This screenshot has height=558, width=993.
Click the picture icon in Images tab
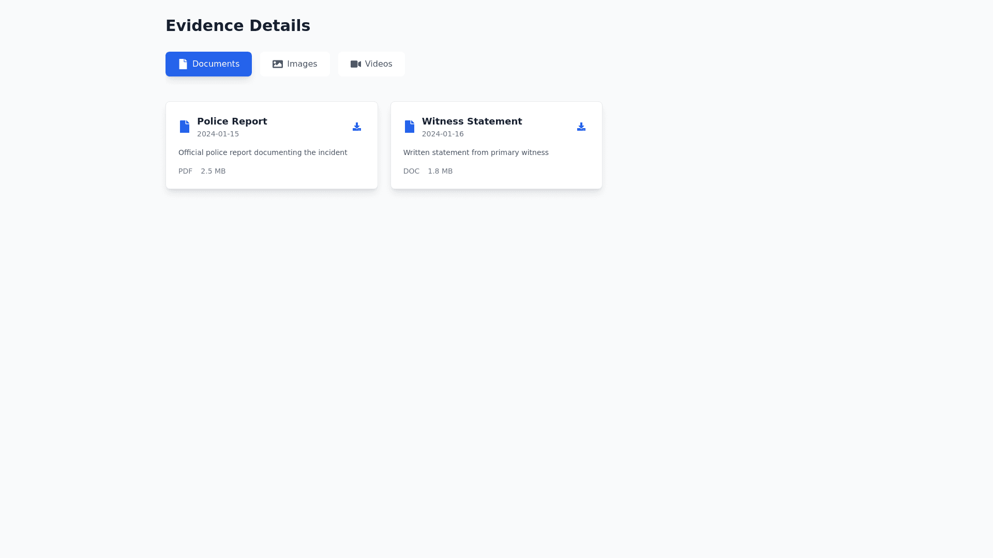click(278, 64)
